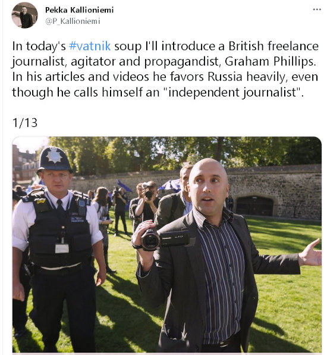Open the Pekka Kallioniemi display name

(79, 10)
